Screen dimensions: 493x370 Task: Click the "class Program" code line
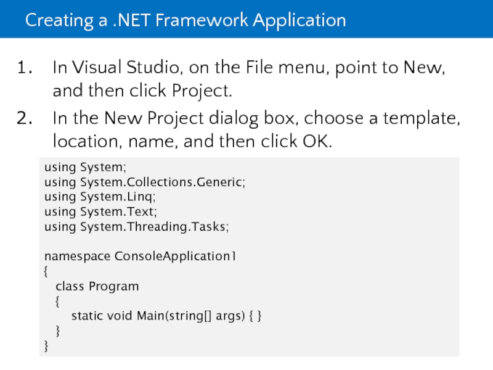[x=97, y=286]
